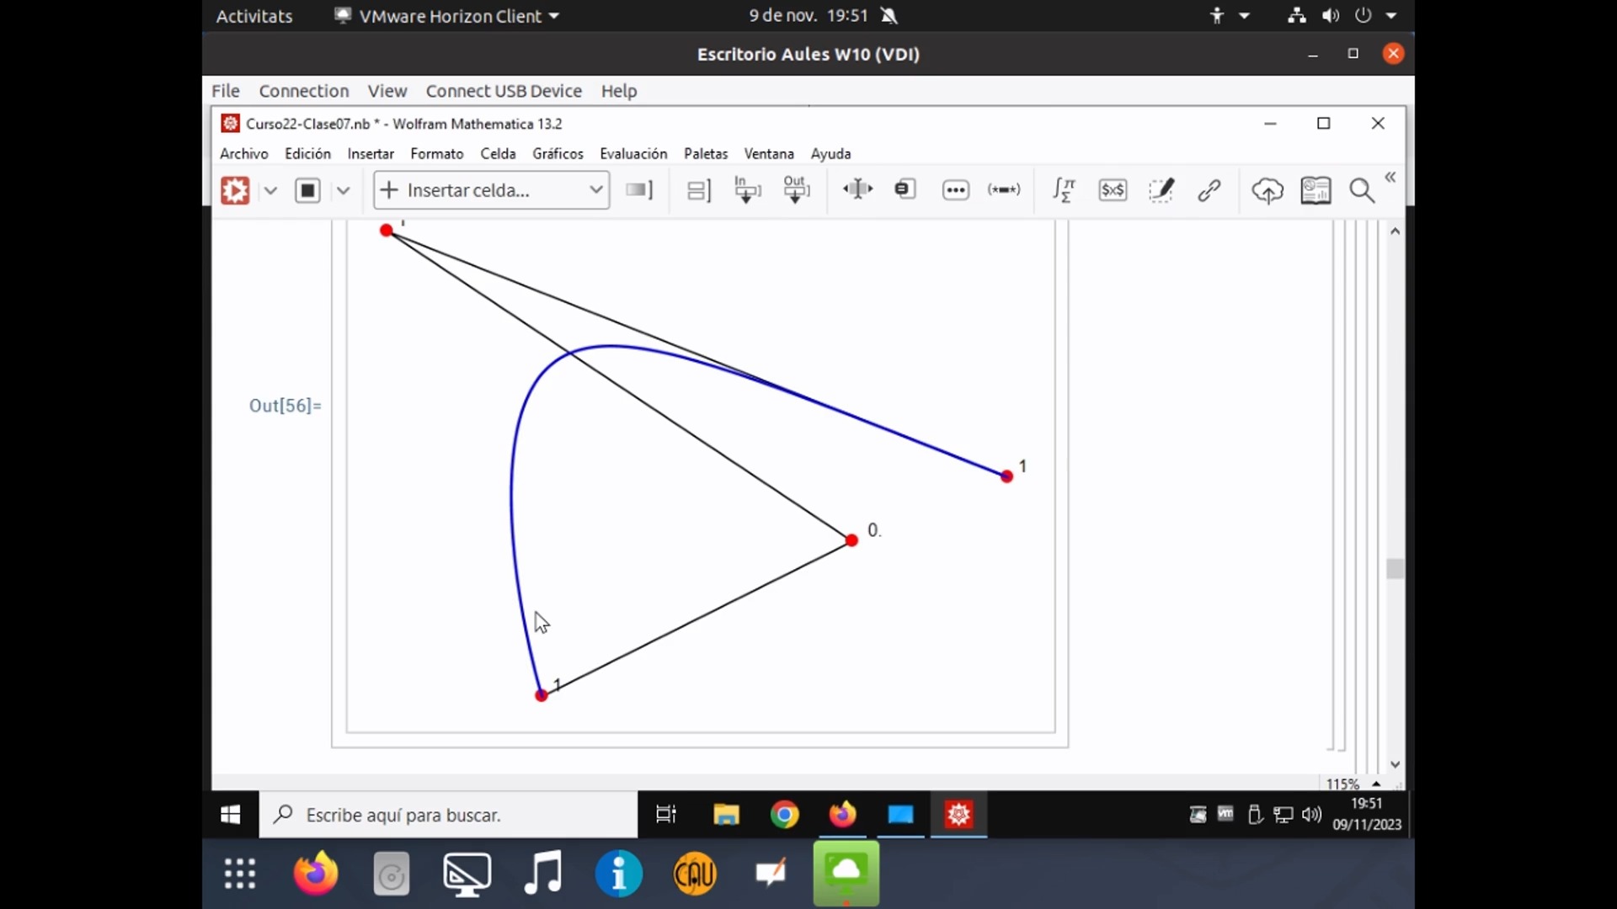Click Mathematica icon in Windows taskbar
The height and width of the screenshot is (909, 1617).
(x=958, y=815)
